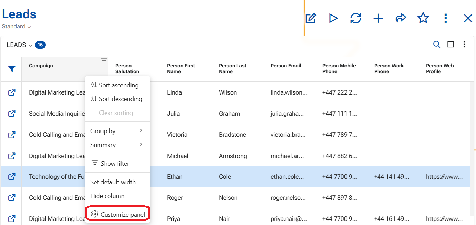Open record link for Michael Armstrong row
The width and height of the screenshot is (476, 225).
tap(12, 156)
